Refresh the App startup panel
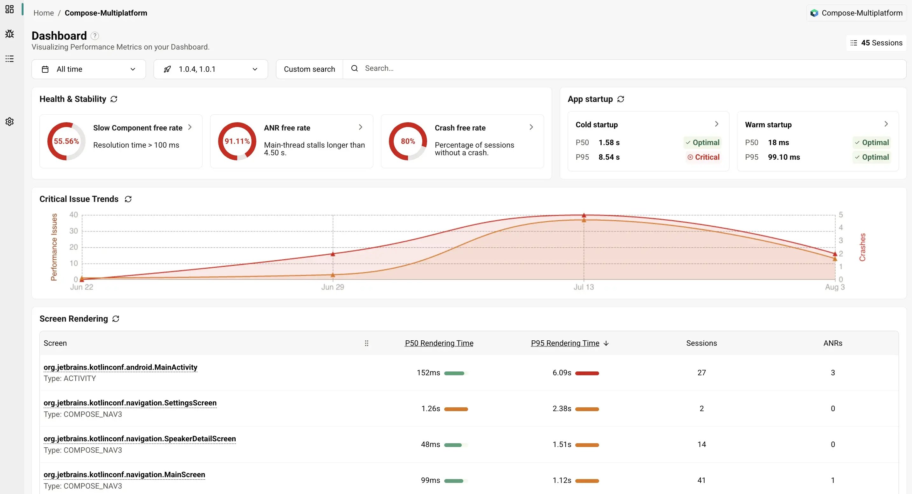Image resolution: width=912 pixels, height=494 pixels. pyautogui.click(x=621, y=99)
